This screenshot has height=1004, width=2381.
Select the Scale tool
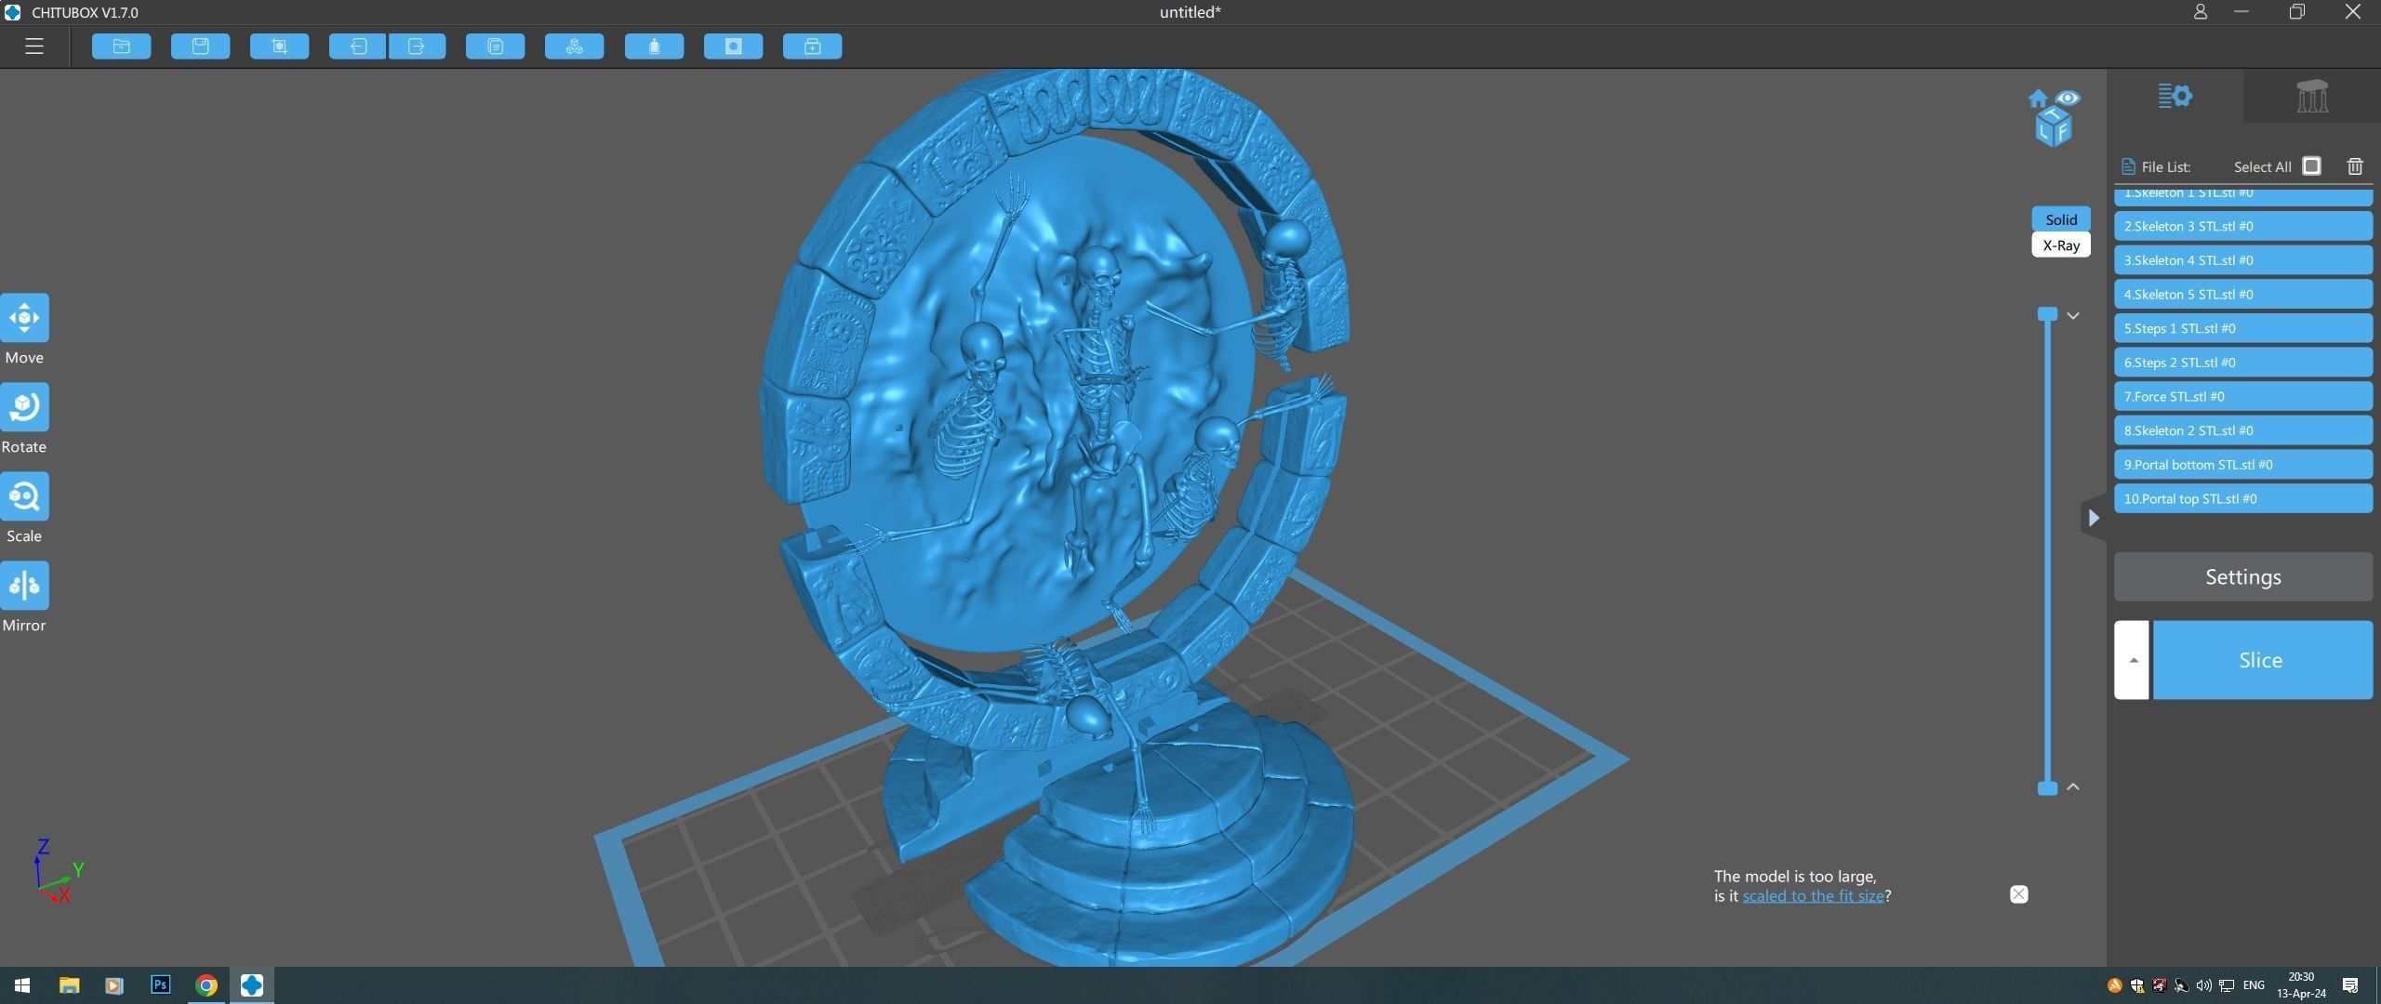pyautogui.click(x=24, y=496)
